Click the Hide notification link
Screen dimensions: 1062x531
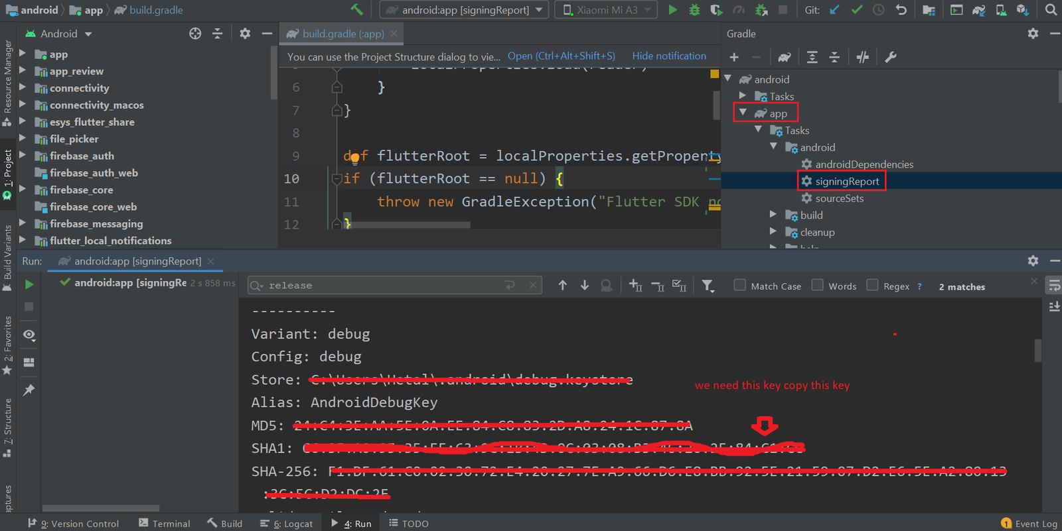[668, 56]
